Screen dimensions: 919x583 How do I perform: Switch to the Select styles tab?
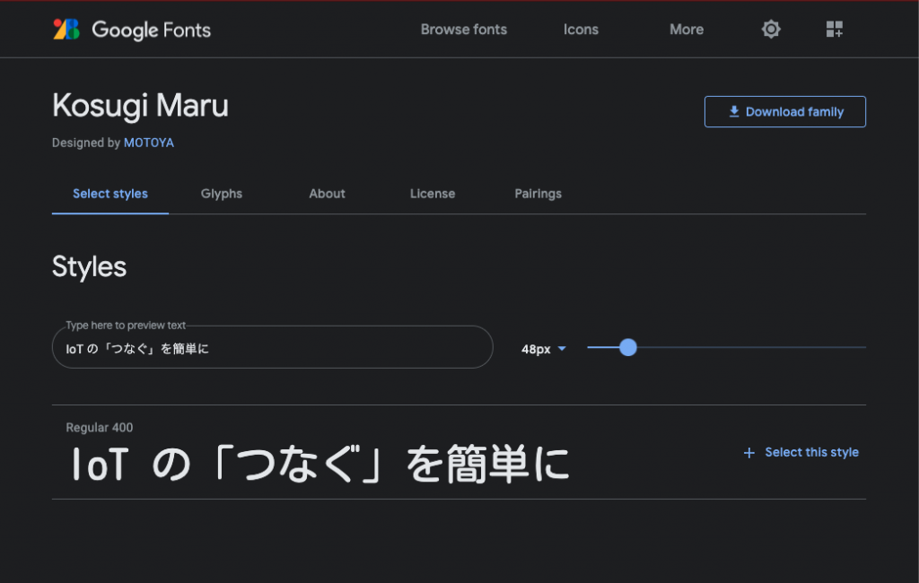pyautogui.click(x=110, y=194)
